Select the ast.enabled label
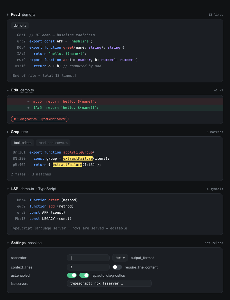 click(20, 276)
